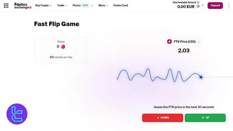This screenshot has height=131, width=233.
Task: Go to the Fastex Card page
Action: (x=121, y=5)
